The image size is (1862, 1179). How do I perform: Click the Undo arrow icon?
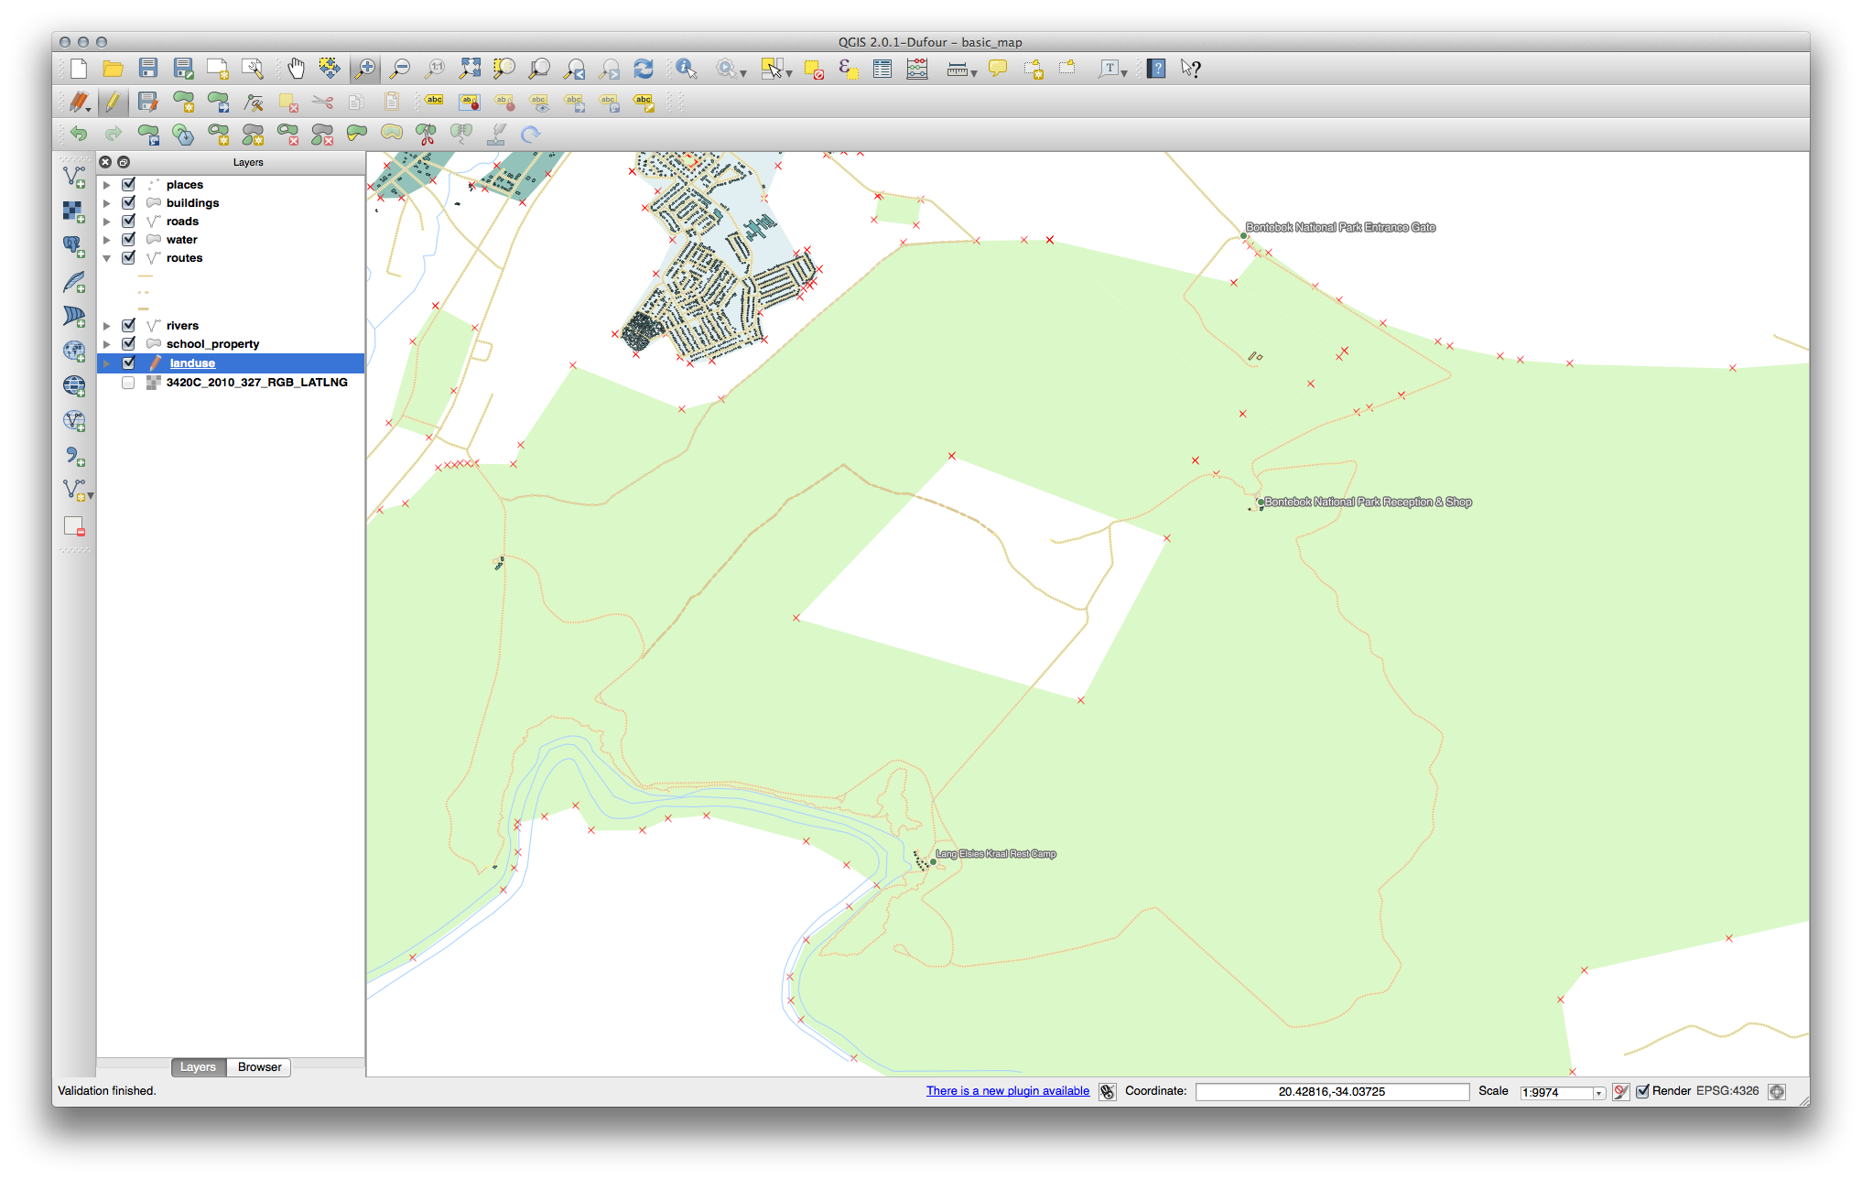(79, 135)
